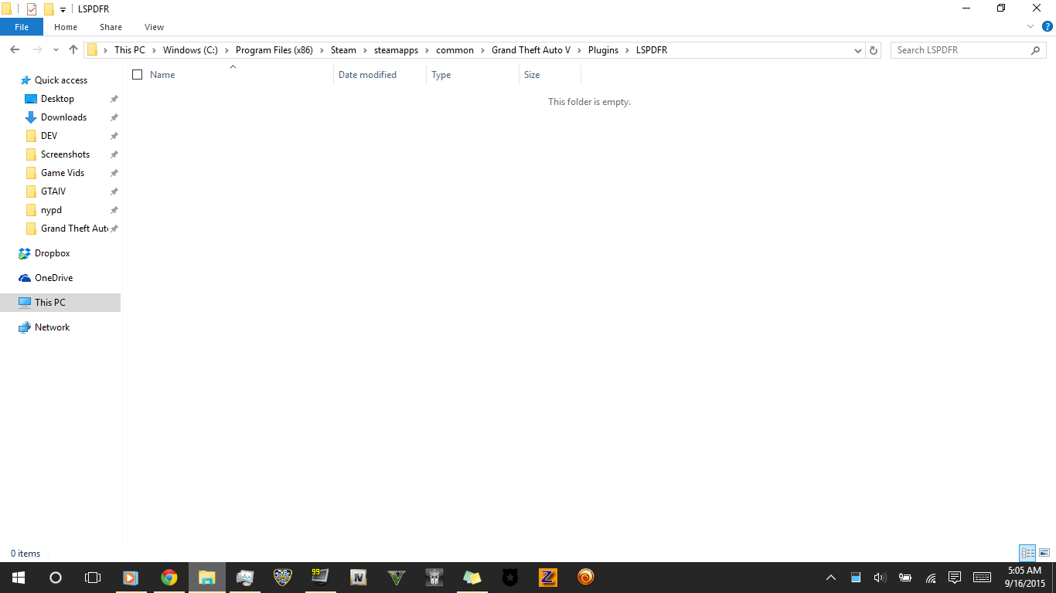Image resolution: width=1056 pixels, height=593 pixels.
Task: Expand the chevron after Plugins in address bar
Action: click(628, 50)
